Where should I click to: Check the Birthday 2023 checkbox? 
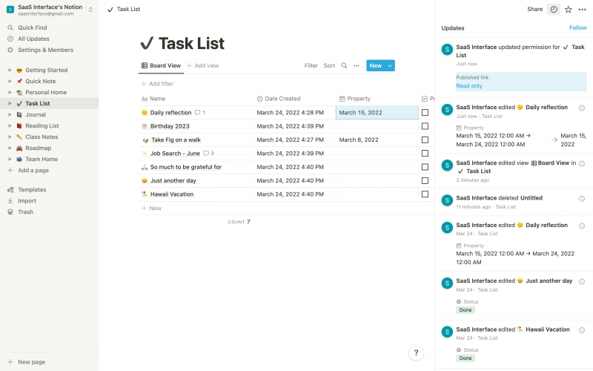point(425,126)
